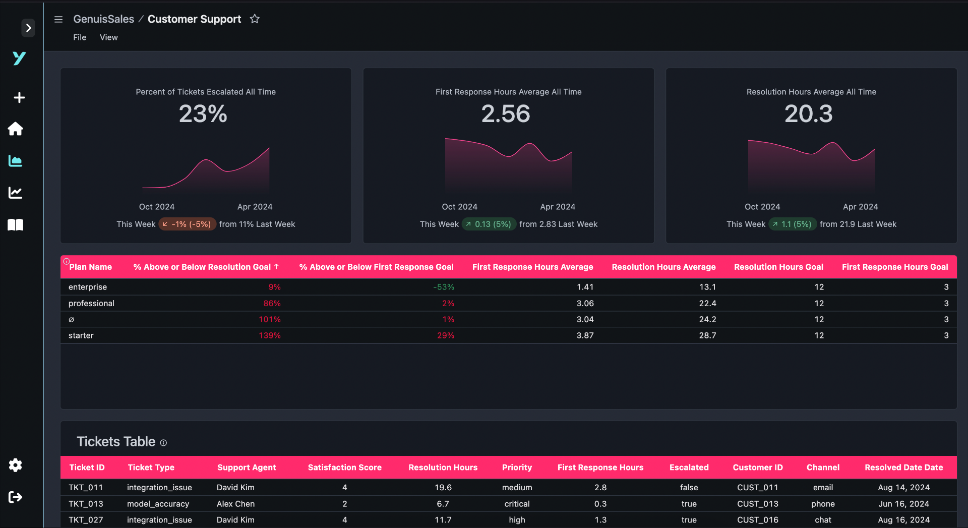Click the -1% change badge on escalated tickets card
The image size is (968, 528).
(187, 224)
